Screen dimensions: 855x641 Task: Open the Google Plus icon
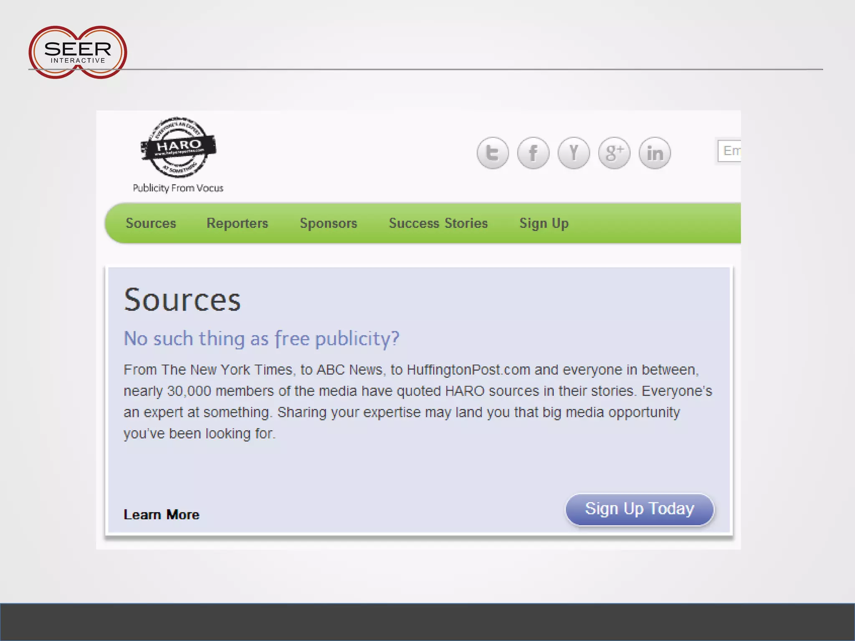pyautogui.click(x=614, y=153)
